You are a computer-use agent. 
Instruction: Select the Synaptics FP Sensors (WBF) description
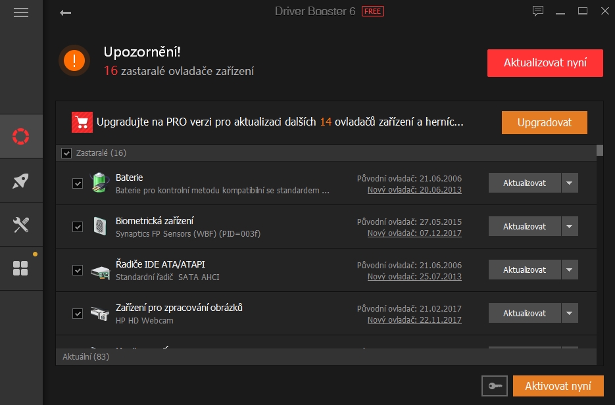(x=188, y=234)
